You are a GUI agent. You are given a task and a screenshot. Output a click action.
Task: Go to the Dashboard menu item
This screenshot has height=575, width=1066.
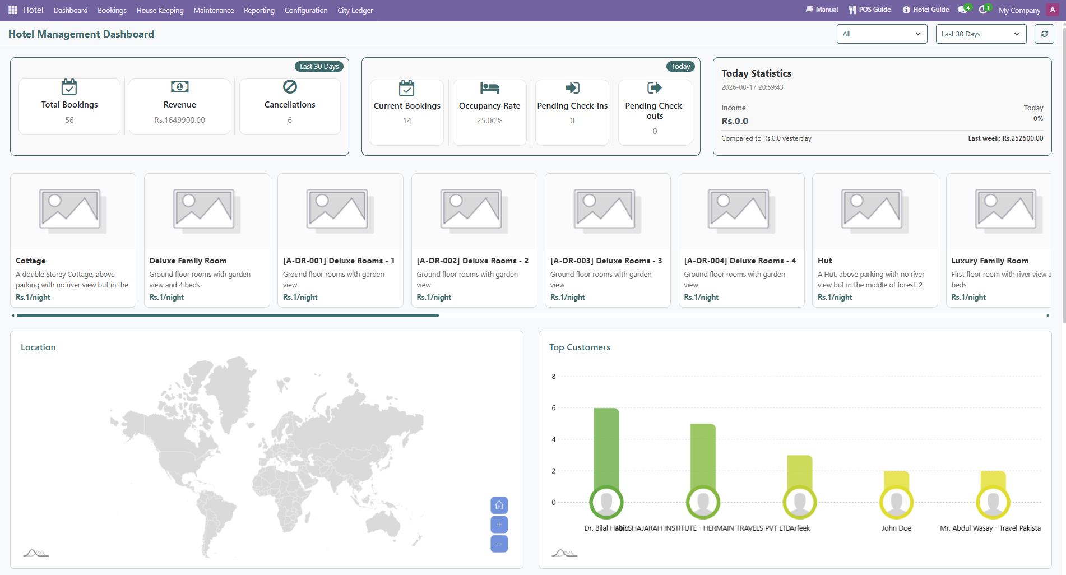pos(71,10)
